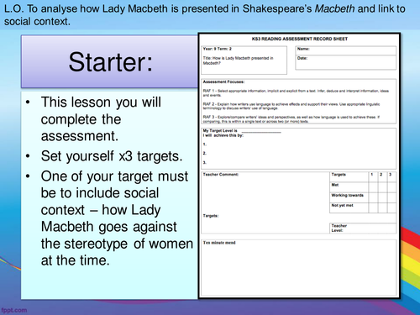Click the 'Year: 9 Term: 2' text
Screen dimensions: 420x315
coord(218,49)
